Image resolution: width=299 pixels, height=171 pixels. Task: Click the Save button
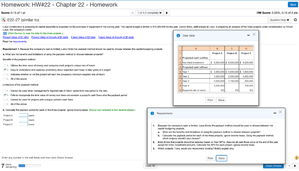(x=293, y=5)
